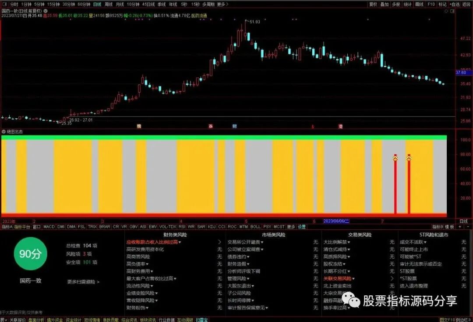This screenshot has height=322, width=473.
Task: Select OBV indicator
Action: point(133,227)
